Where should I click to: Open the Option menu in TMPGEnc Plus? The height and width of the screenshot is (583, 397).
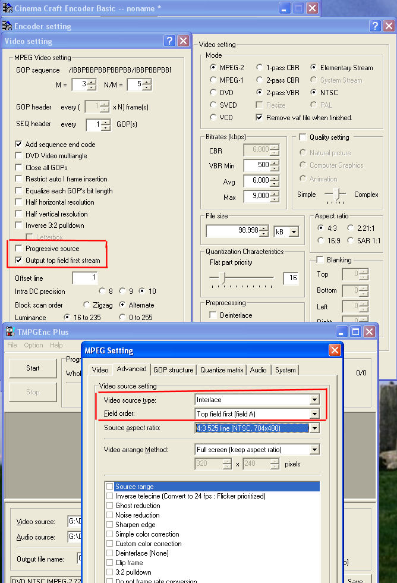pos(33,345)
